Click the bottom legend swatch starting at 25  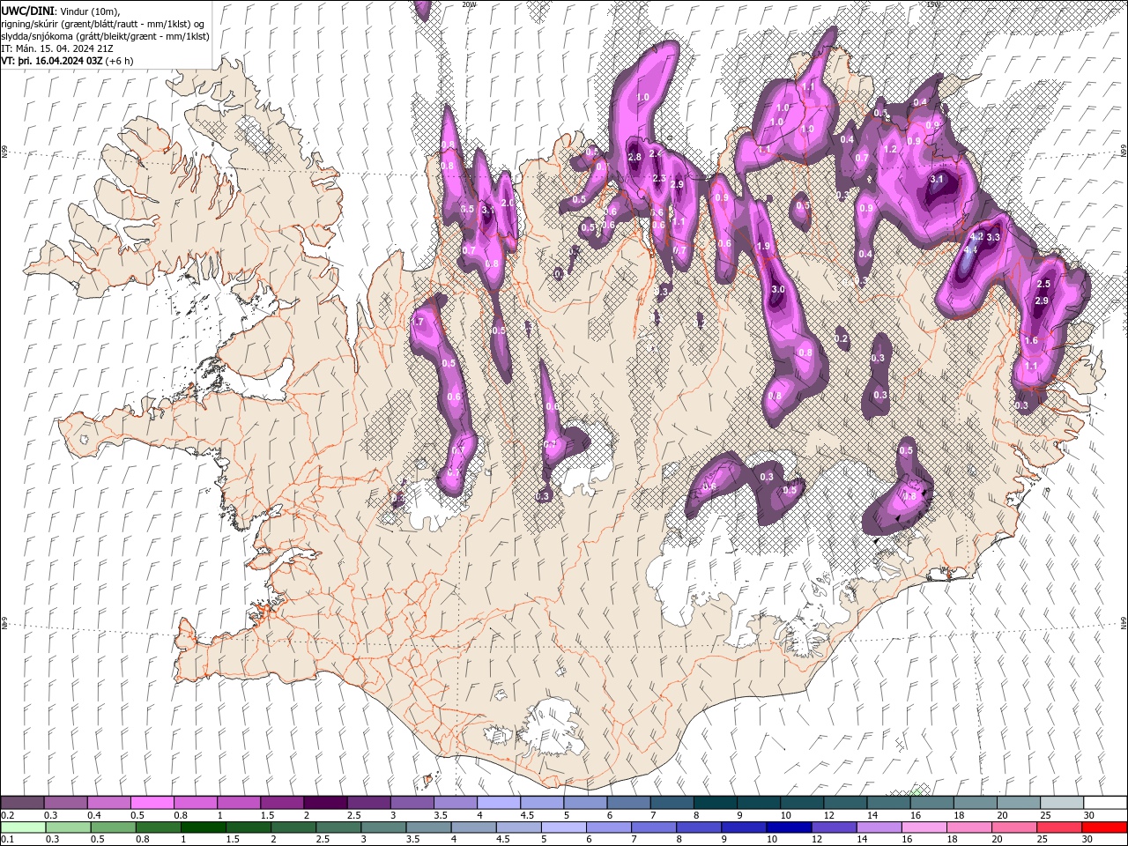1060,827
